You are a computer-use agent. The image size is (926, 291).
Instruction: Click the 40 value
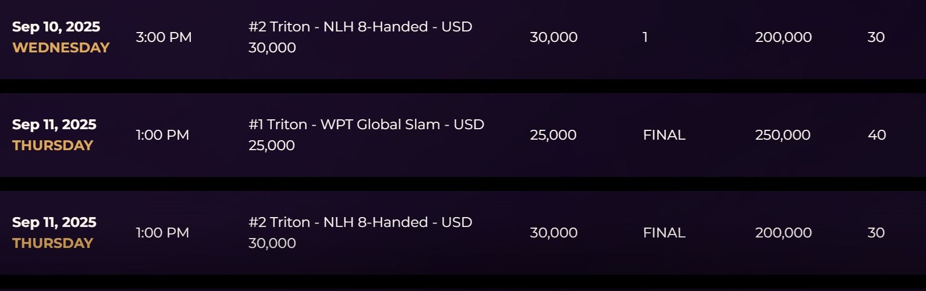tap(877, 135)
